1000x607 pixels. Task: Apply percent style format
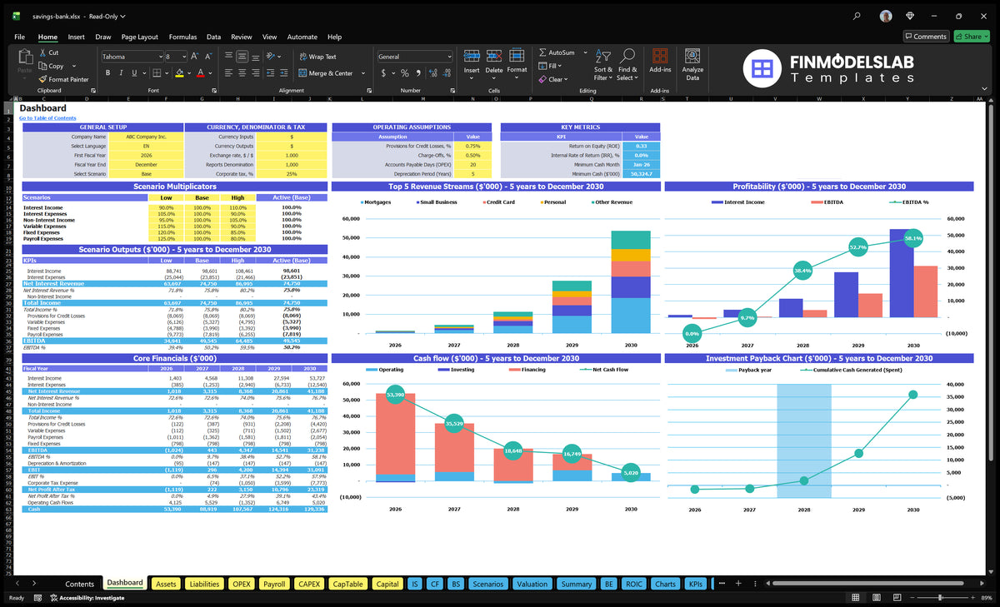[405, 73]
